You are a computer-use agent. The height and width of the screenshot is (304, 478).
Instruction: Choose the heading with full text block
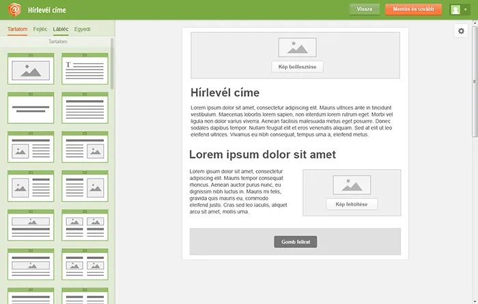pos(85,108)
